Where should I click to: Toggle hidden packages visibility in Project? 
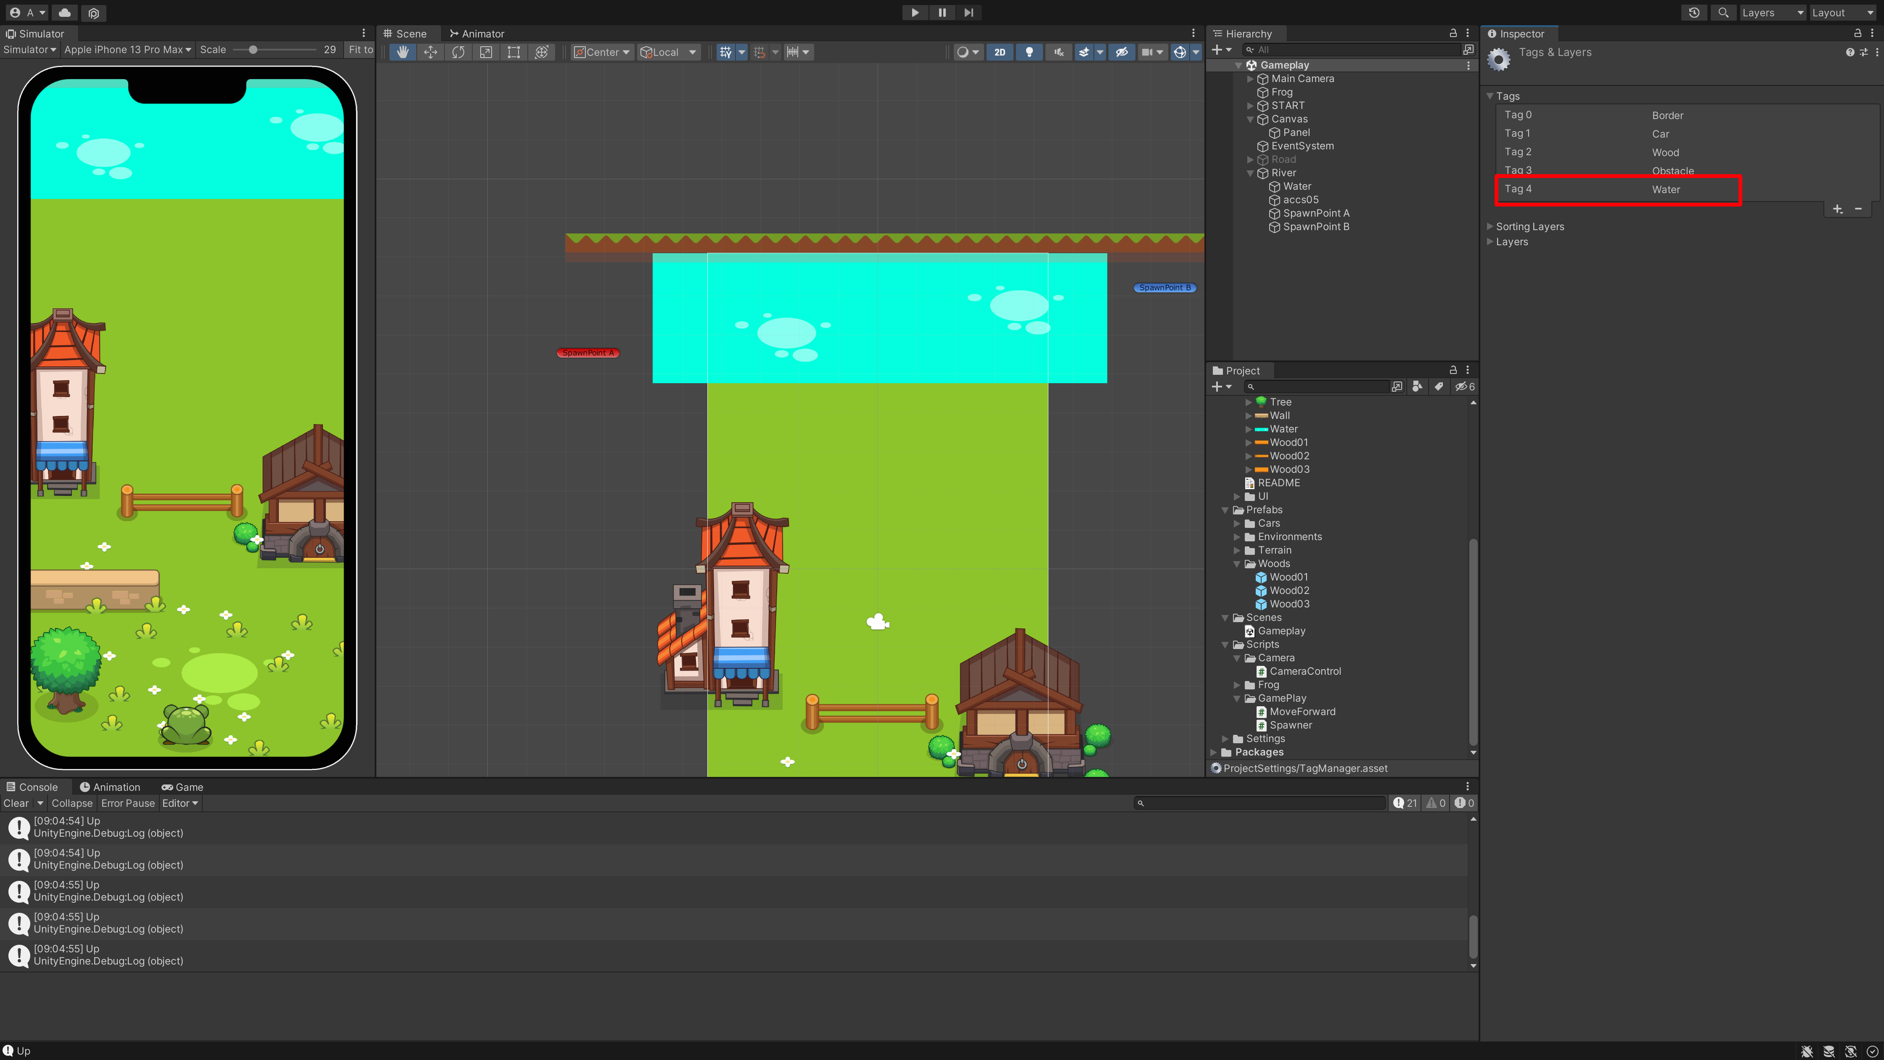pyautogui.click(x=1464, y=386)
